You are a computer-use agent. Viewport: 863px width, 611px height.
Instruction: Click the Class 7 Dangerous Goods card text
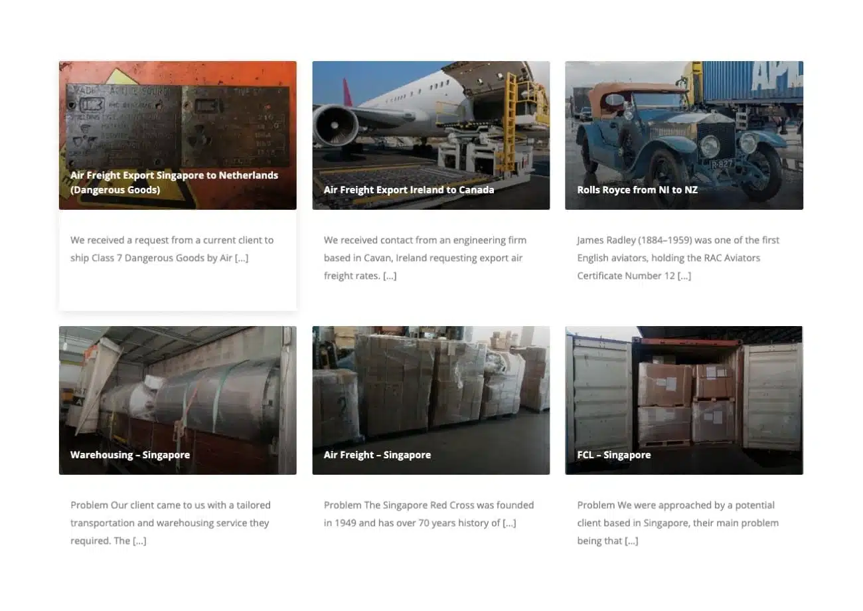coord(172,249)
